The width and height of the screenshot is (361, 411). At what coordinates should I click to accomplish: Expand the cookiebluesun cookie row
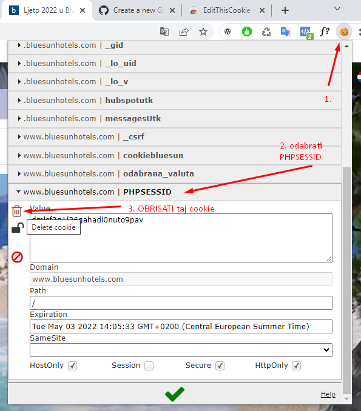(175, 155)
